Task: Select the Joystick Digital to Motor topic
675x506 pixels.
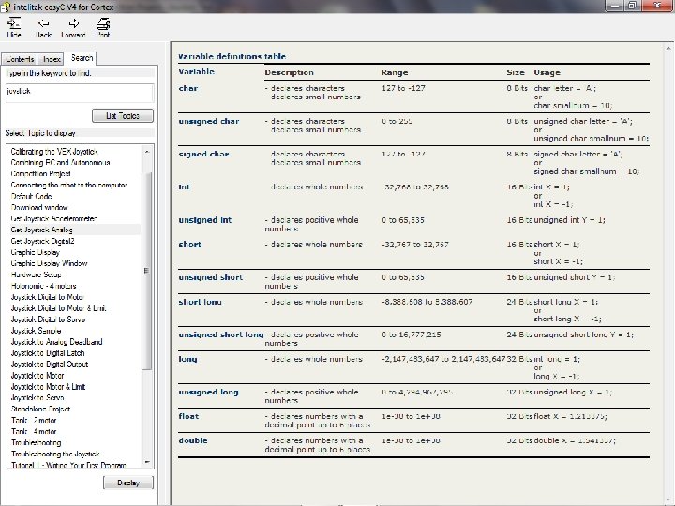Action: [x=47, y=297]
